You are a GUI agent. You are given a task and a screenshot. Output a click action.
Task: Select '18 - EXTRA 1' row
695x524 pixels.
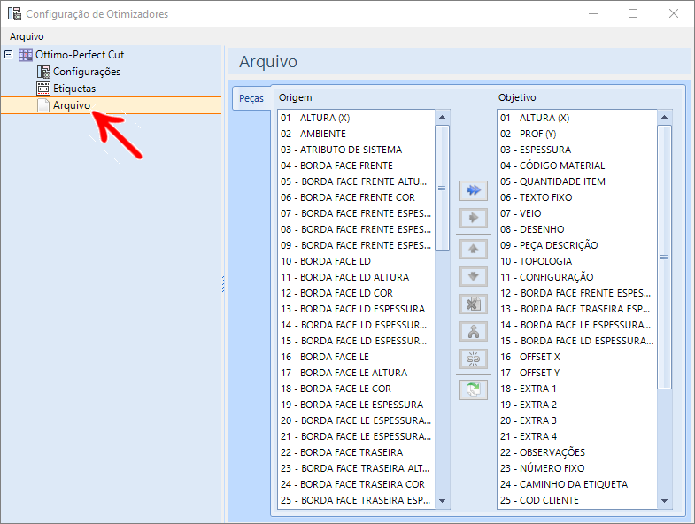tap(577, 389)
